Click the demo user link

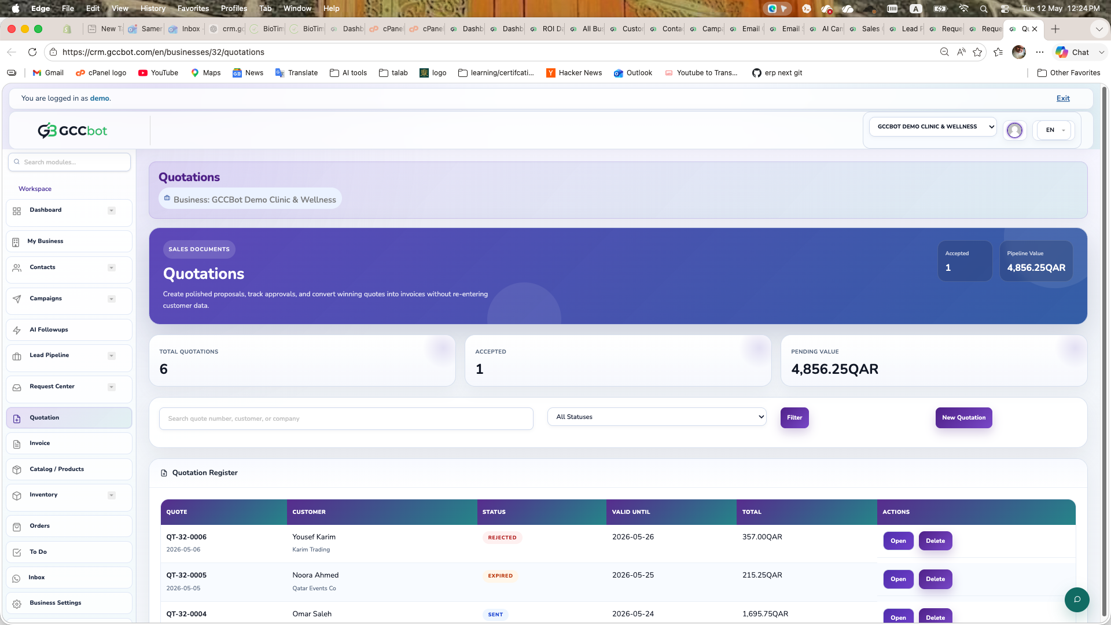[100, 98]
